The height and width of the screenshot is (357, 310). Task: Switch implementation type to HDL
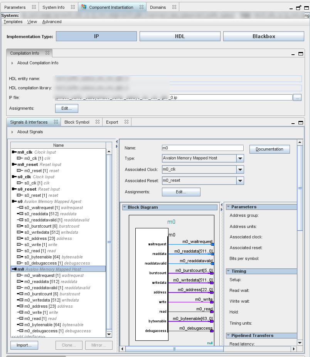point(180,36)
